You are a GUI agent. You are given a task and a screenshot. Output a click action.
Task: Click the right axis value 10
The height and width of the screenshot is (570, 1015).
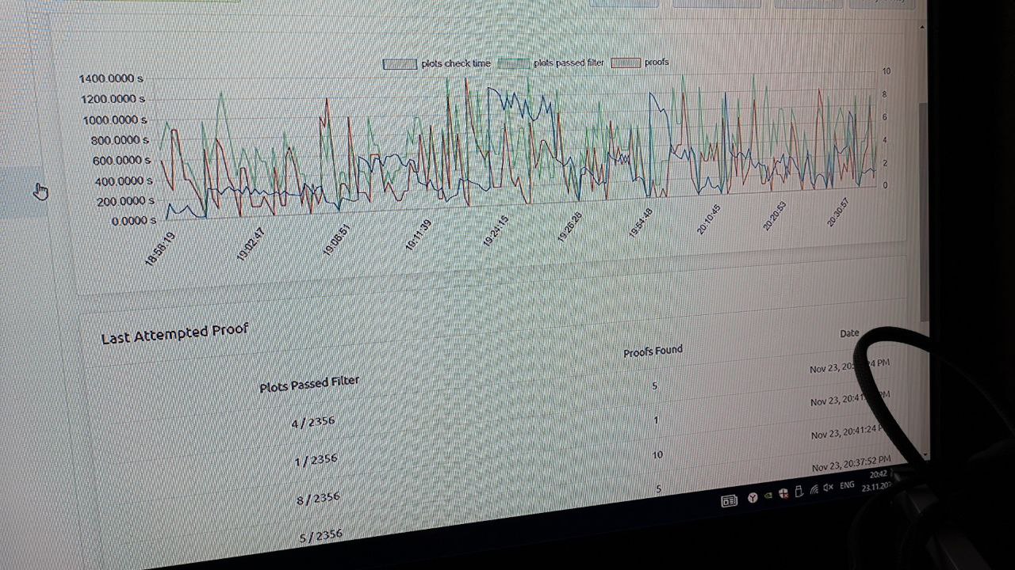(x=886, y=71)
